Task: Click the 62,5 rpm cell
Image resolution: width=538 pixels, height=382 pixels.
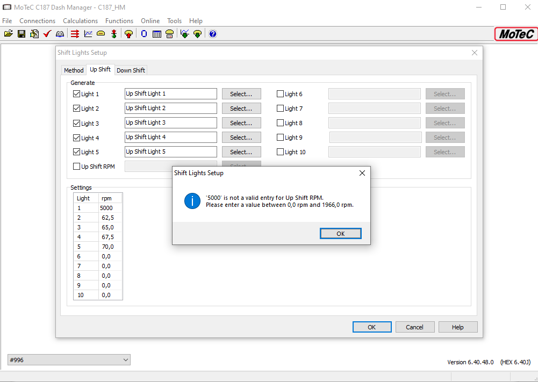Action: [111, 218]
